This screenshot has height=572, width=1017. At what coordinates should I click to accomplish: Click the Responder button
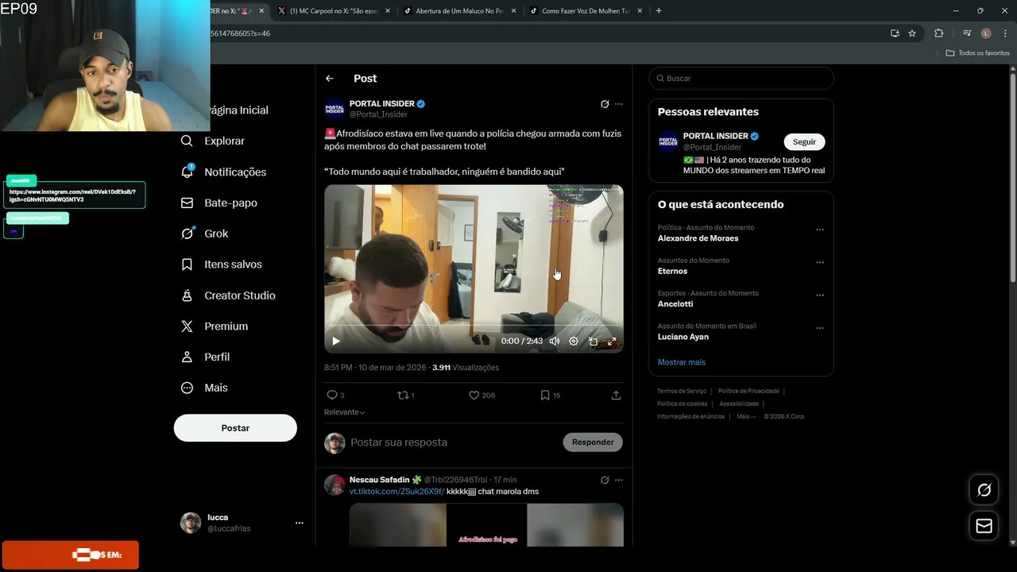tap(593, 443)
